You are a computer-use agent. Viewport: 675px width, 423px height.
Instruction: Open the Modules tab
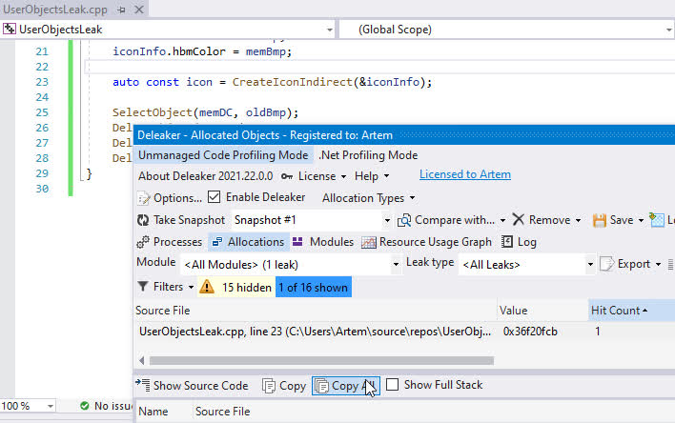click(x=323, y=242)
